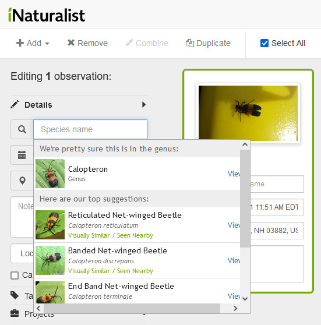Click the Reticulated Net-winged Beetle thumbnail
Image resolution: width=321 pixels, height=325 pixels.
[x=50, y=225]
